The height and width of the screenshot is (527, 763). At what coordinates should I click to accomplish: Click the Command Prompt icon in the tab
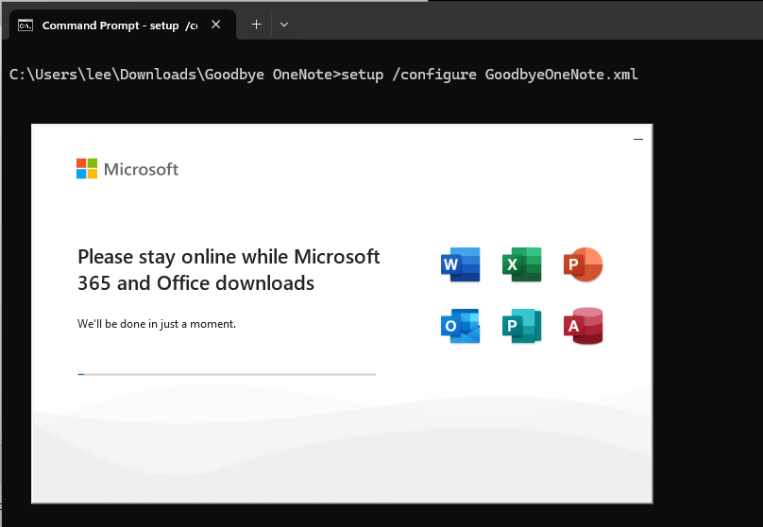pos(26,25)
